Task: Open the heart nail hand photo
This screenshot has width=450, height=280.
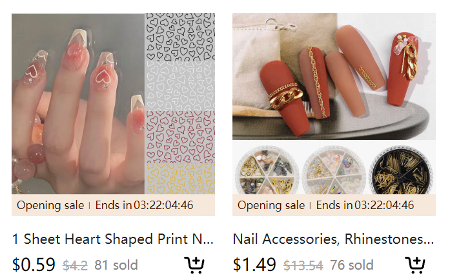Action: click(78, 104)
